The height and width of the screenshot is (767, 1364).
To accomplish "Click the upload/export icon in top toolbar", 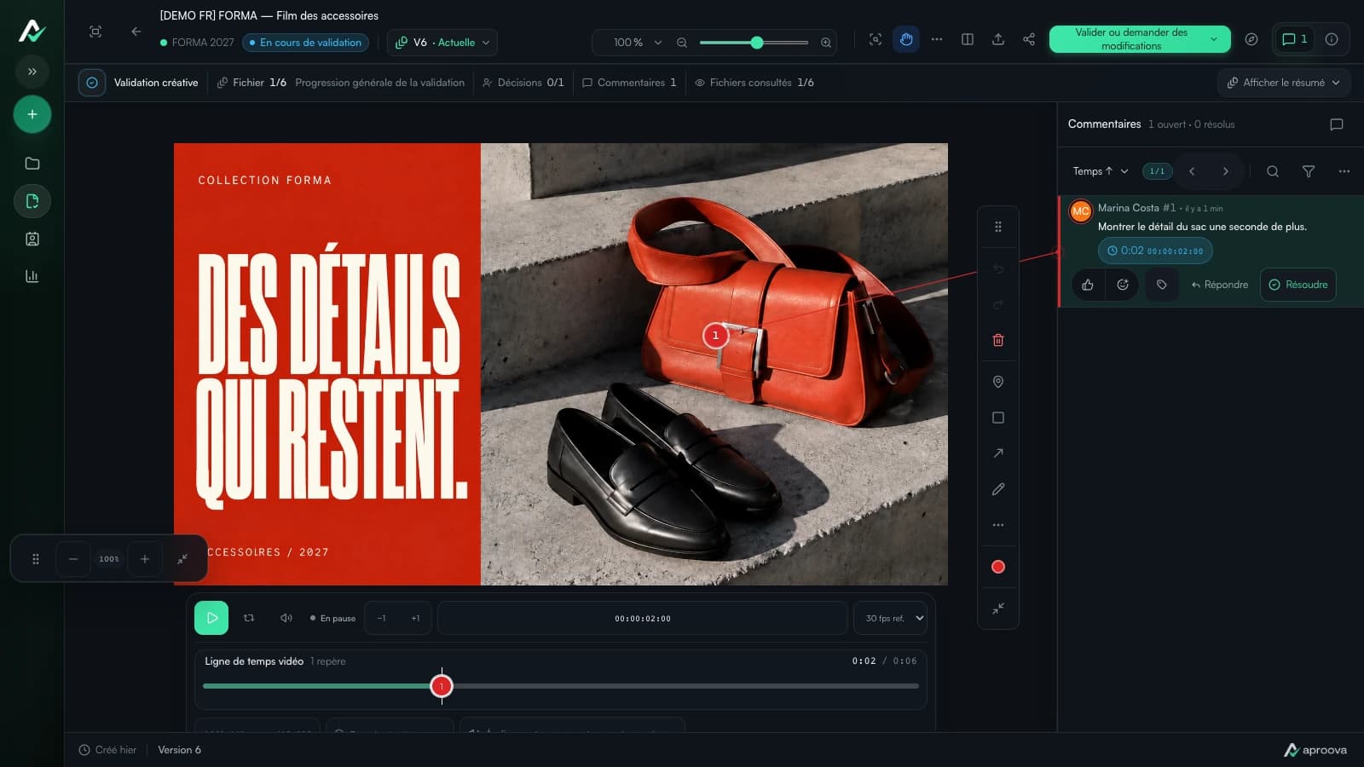I will (998, 39).
